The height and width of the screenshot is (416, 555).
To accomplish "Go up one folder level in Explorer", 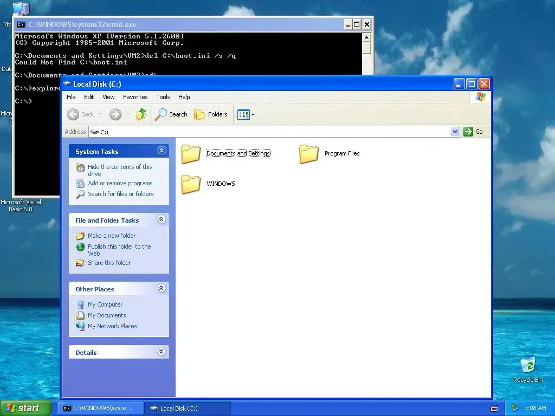I will coord(141,114).
